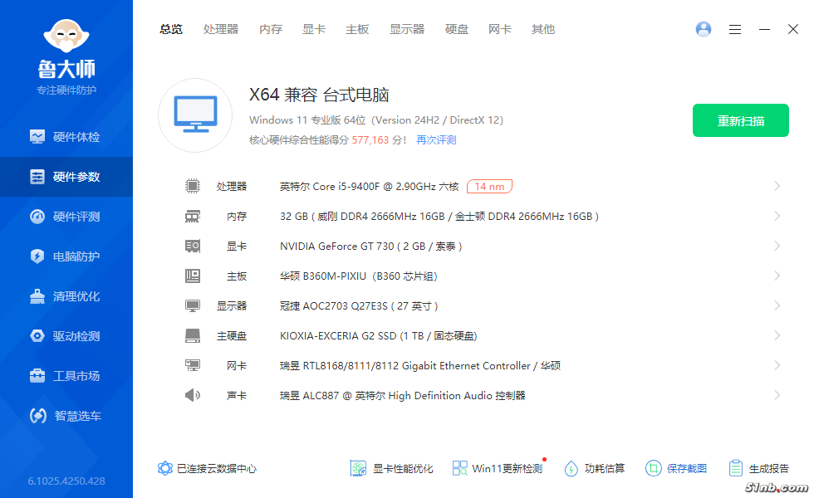Open 驱动检测 sidebar item
The image size is (814, 498).
(x=66, y=336)
